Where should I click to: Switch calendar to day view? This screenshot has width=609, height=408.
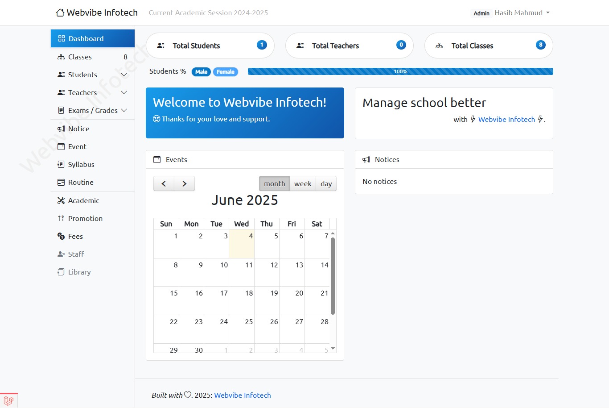point(326,184)
